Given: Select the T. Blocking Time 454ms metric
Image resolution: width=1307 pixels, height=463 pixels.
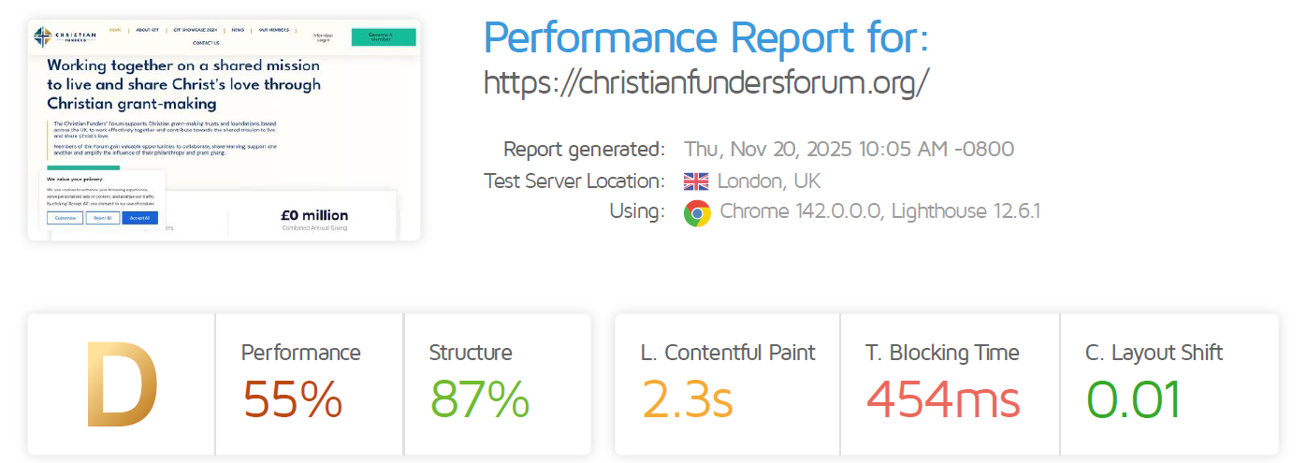Looking at the screenshot, I should pyautogui.click(x=942, y=399).
